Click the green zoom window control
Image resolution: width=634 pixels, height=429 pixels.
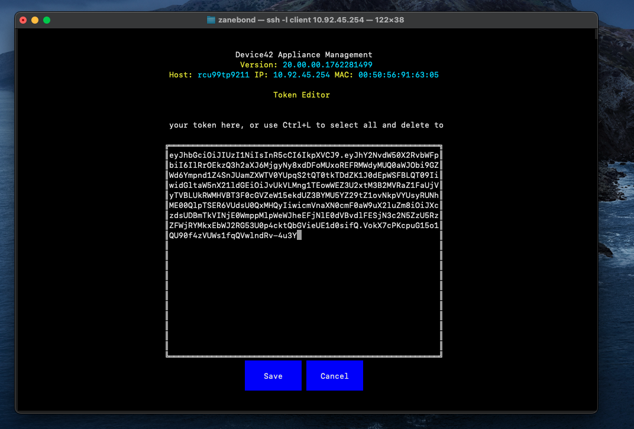[x=46, y=19]
